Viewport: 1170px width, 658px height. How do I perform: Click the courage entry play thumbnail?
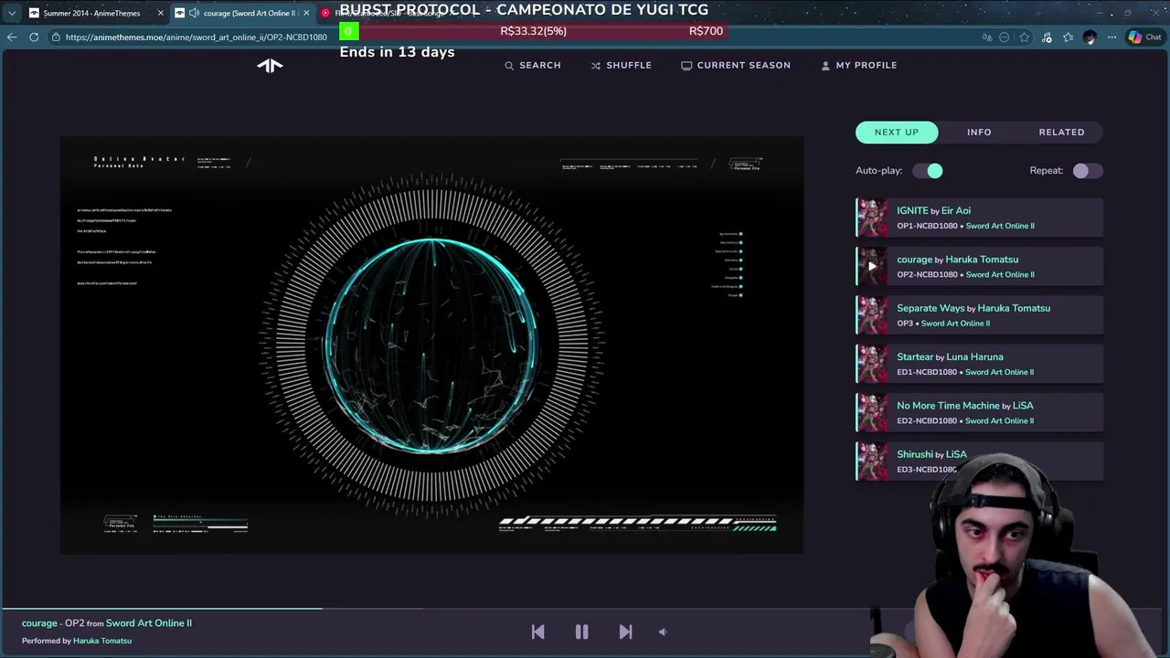(x=872, y=267)
